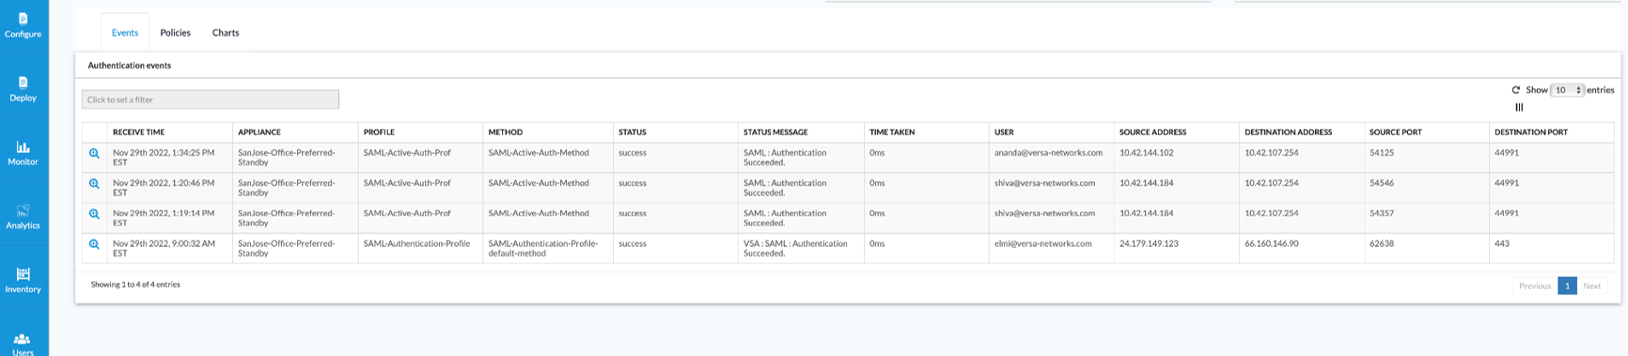
Task: Go to the Next page
Action: (1591, 286)
